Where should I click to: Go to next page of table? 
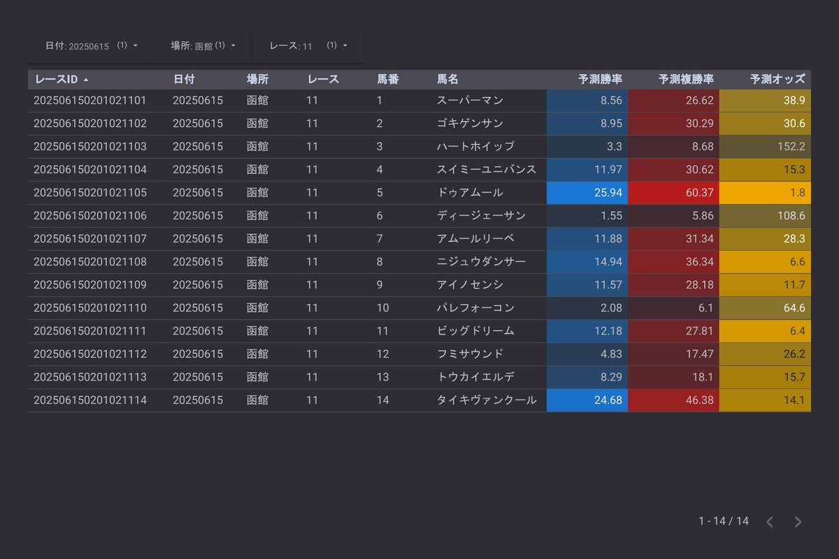pos(798,522)
